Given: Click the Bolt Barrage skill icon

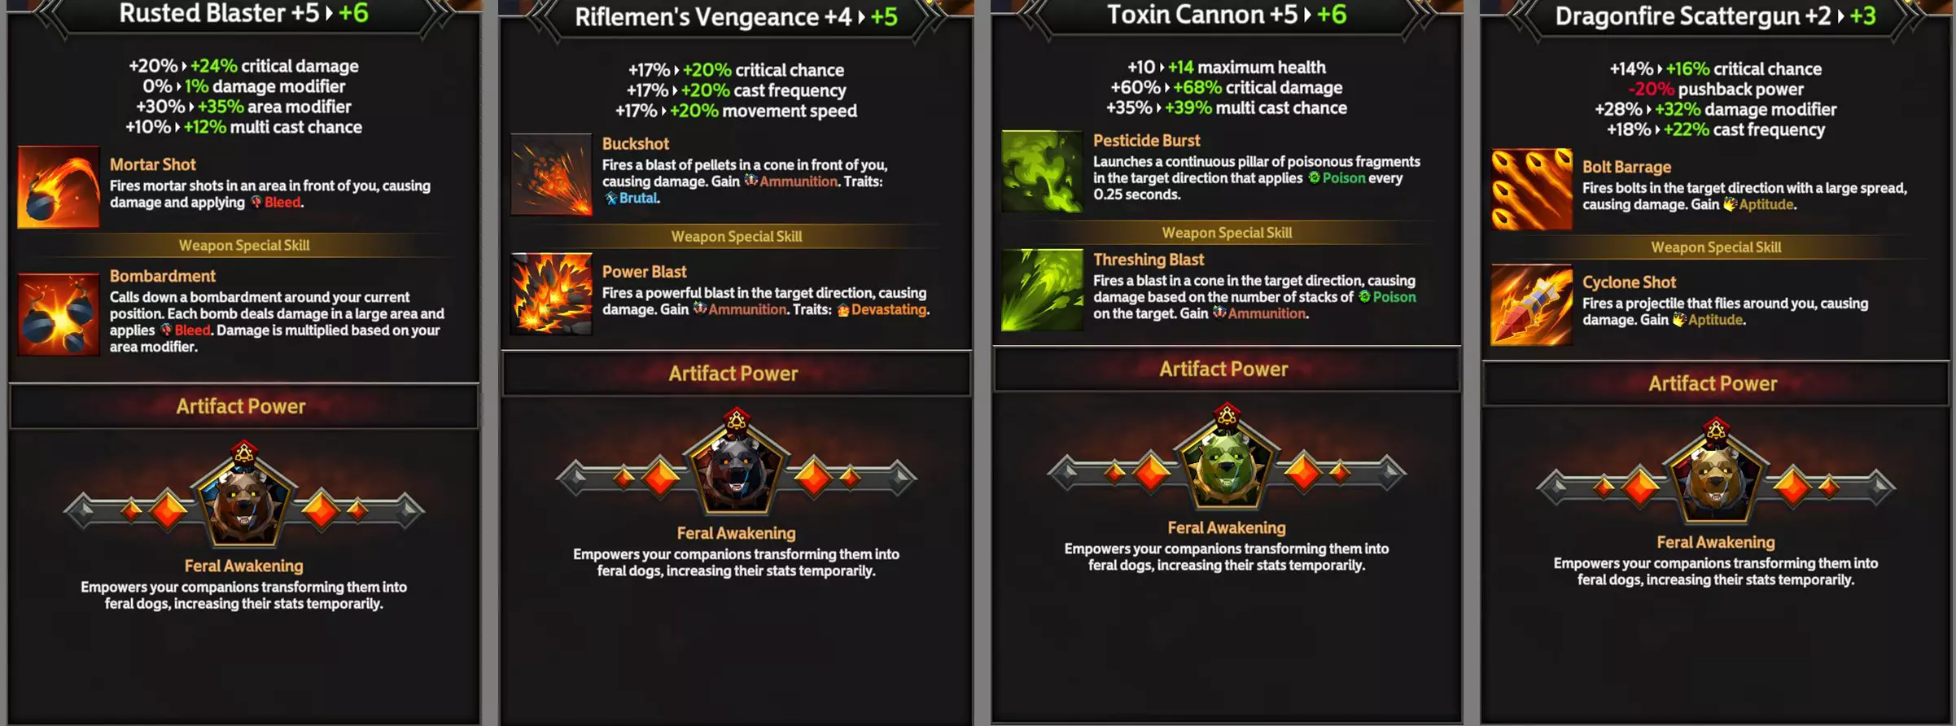Looking at the screenshot, I should (x=1532, y=190).
